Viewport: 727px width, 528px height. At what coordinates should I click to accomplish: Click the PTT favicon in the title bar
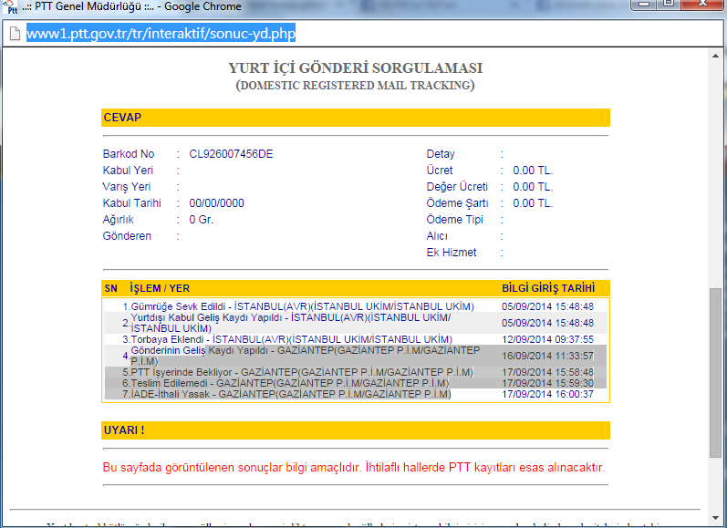10,6
